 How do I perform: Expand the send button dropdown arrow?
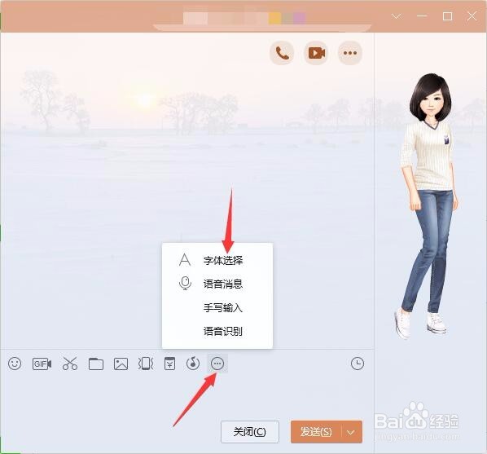351,432
